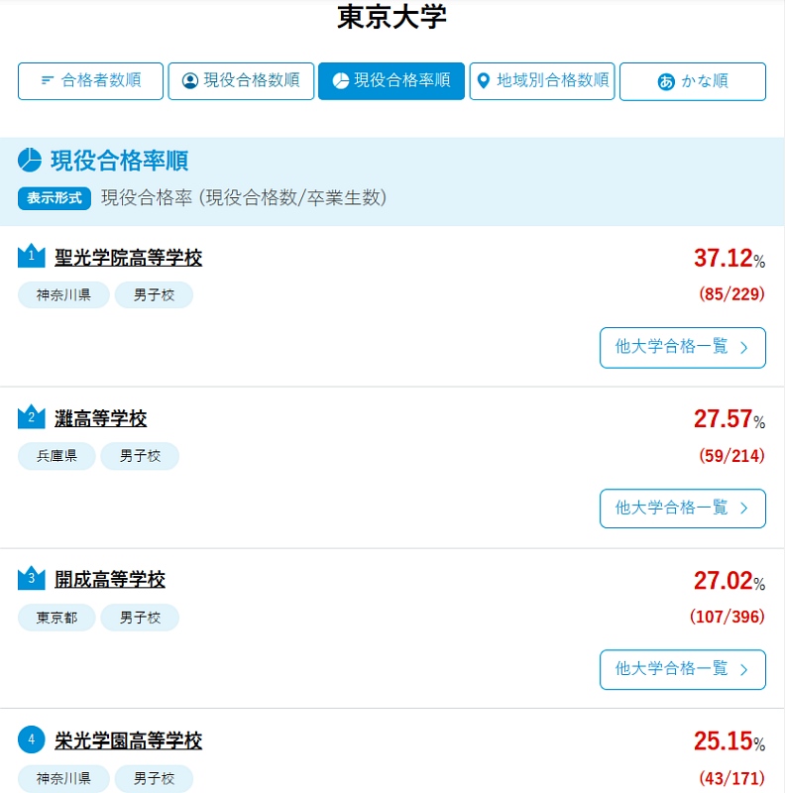Viewport: 785px width, 793px height.
Task: Click 兵庫県 tag under 灘高等学校
Action: click(x=56, y=456)
